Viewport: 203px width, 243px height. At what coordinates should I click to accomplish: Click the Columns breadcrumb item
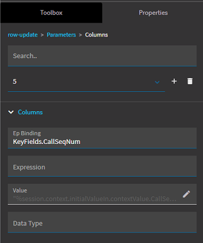point(96,35)
